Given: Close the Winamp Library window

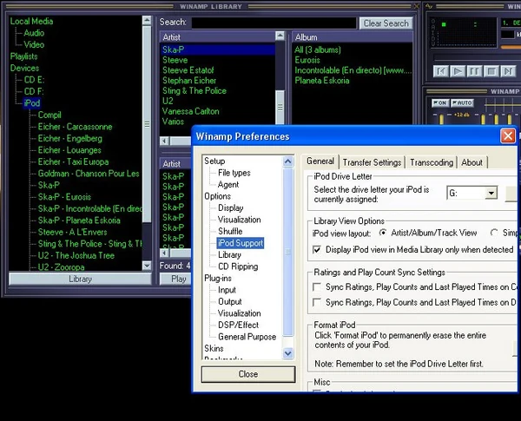Looking at the screenshot, I should [417, 6].
